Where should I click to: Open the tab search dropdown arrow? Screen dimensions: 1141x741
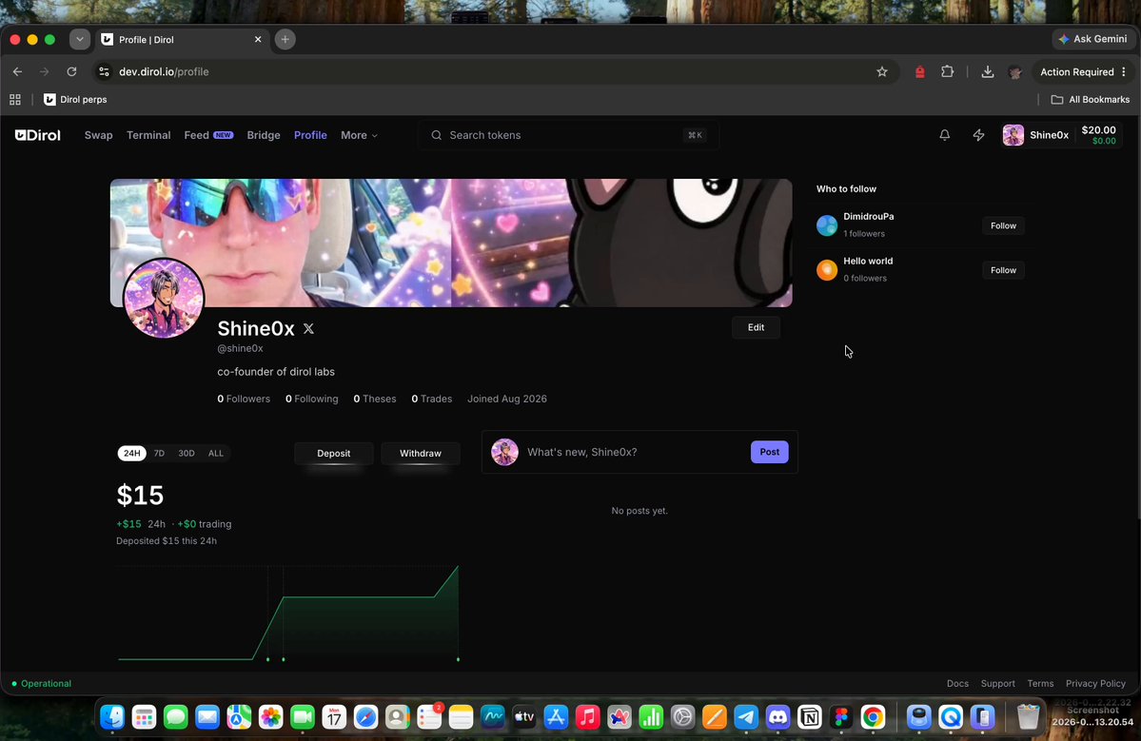80,39
